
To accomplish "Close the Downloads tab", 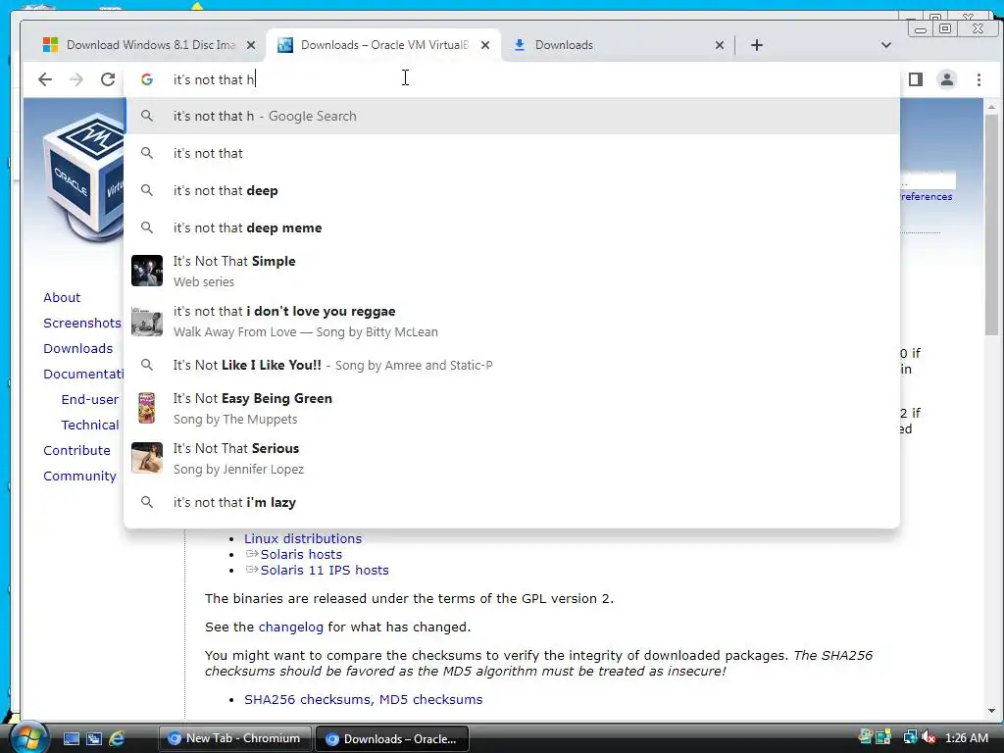I will click(720, 45).
